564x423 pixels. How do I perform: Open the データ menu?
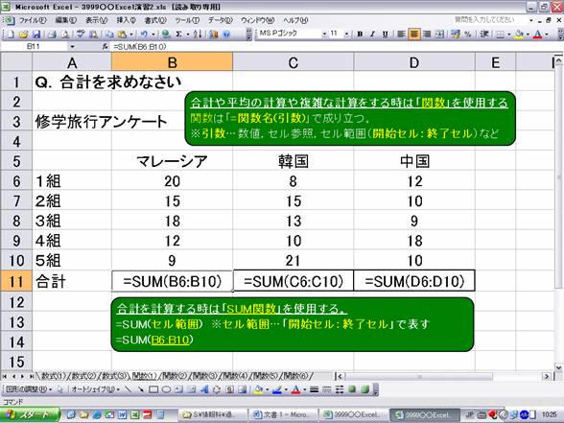[221, 20]
